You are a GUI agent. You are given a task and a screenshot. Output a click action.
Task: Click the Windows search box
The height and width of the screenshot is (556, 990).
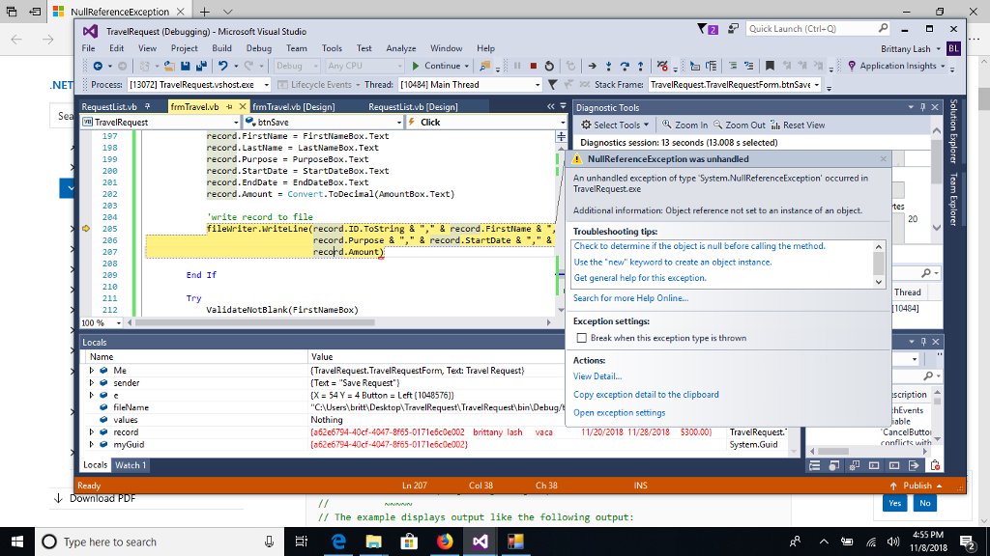tap(126, 542)
